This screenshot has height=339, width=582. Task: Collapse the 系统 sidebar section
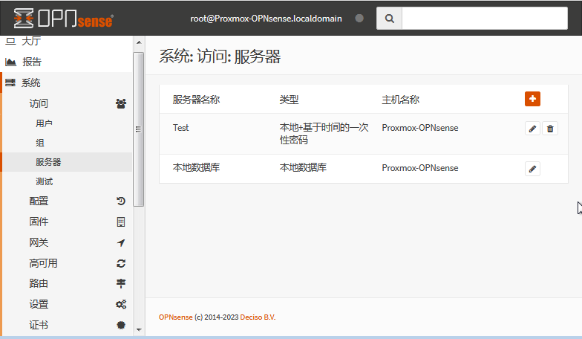click(x=31, y=83)
